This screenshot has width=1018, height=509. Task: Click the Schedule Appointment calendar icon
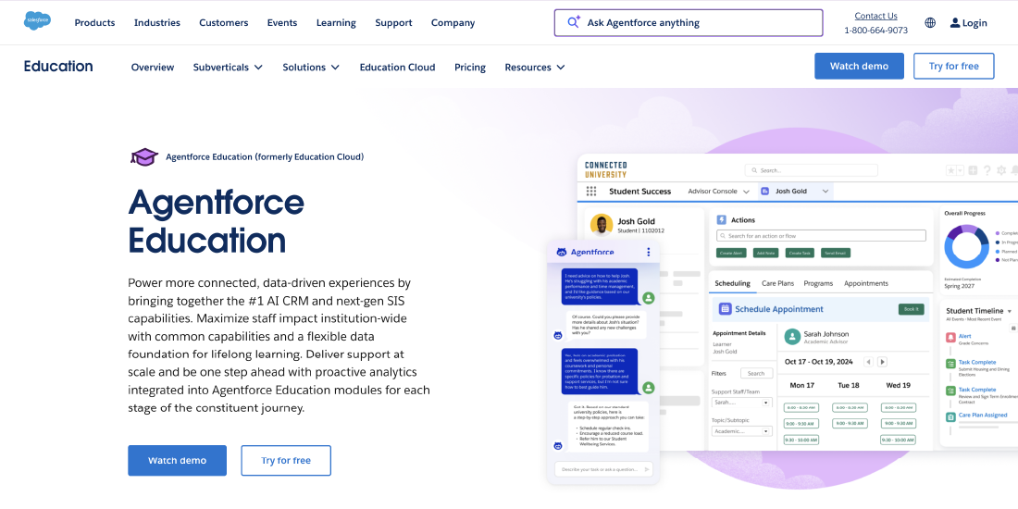click(x=725, y=309)
